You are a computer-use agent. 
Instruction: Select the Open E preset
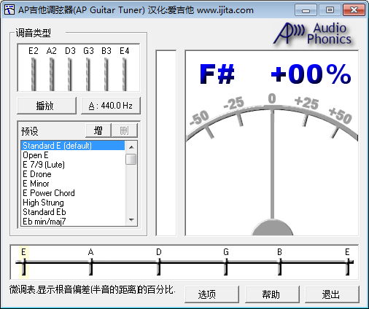click(73, 155)
